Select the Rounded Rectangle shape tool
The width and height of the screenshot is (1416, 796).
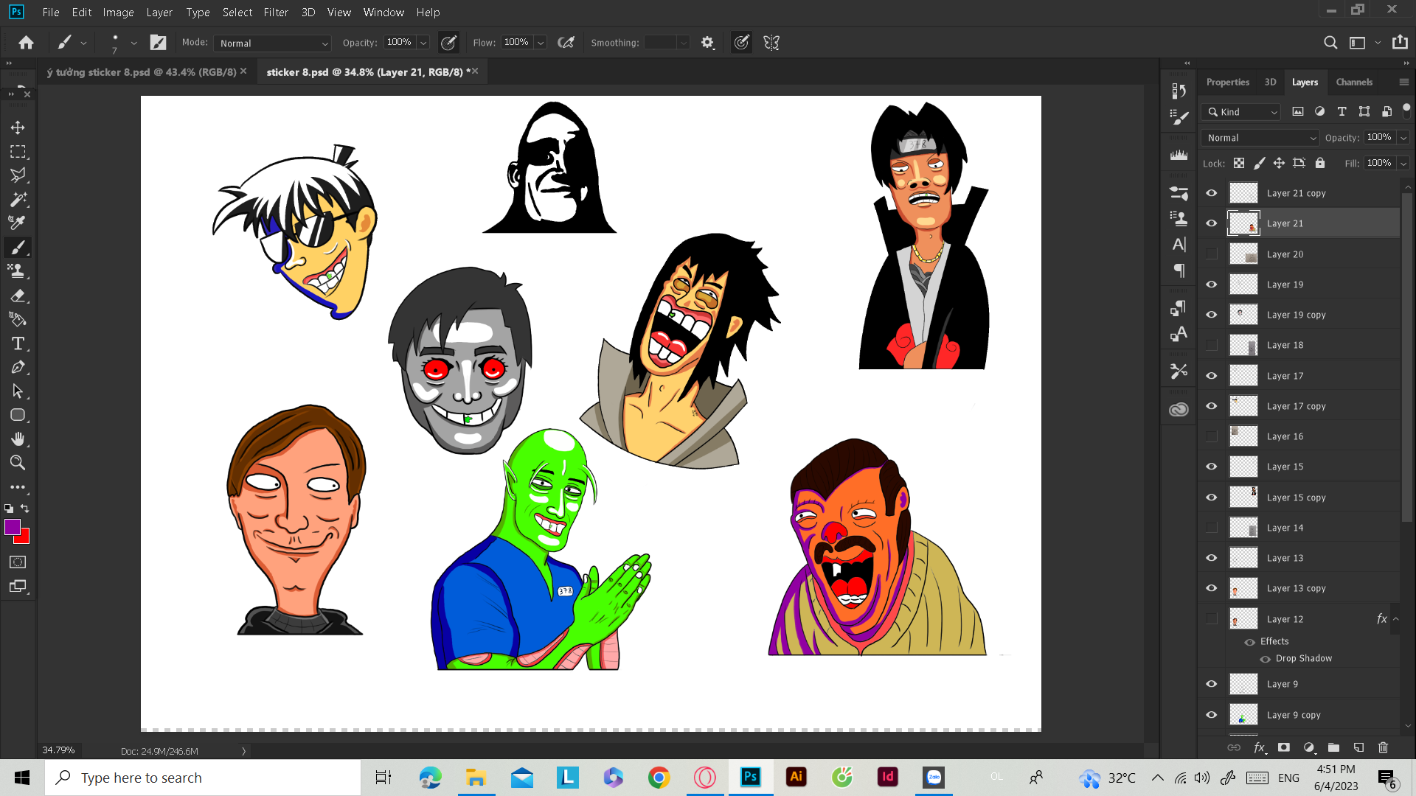point(18,415)
